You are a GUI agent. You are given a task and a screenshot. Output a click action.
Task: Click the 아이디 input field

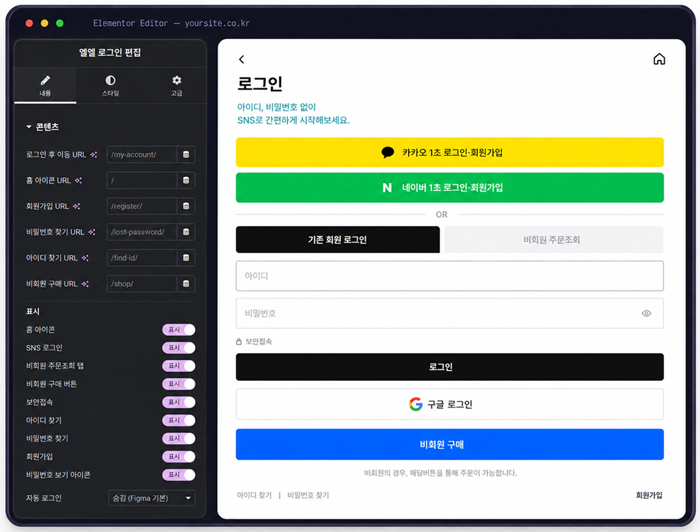[450, 276]
